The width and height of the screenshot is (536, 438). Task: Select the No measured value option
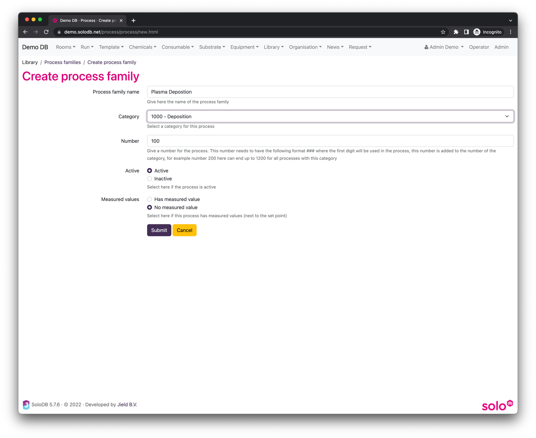(x=150, y=207)
